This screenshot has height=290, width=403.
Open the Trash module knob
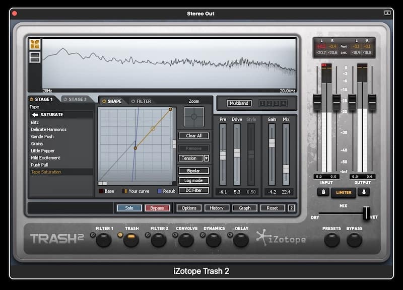pyautogui.click(x=131, y=240)
